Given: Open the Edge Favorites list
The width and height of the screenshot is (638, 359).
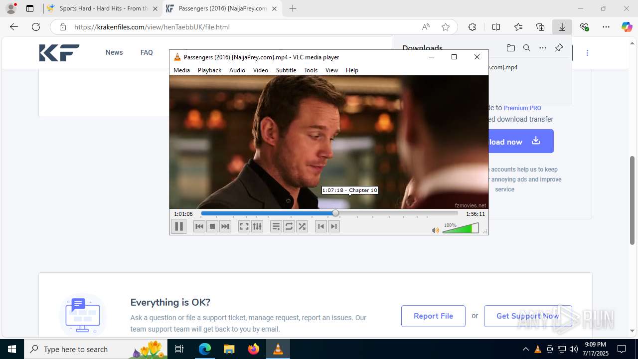Looking at the screenshot, I should [x=518, y=27].
